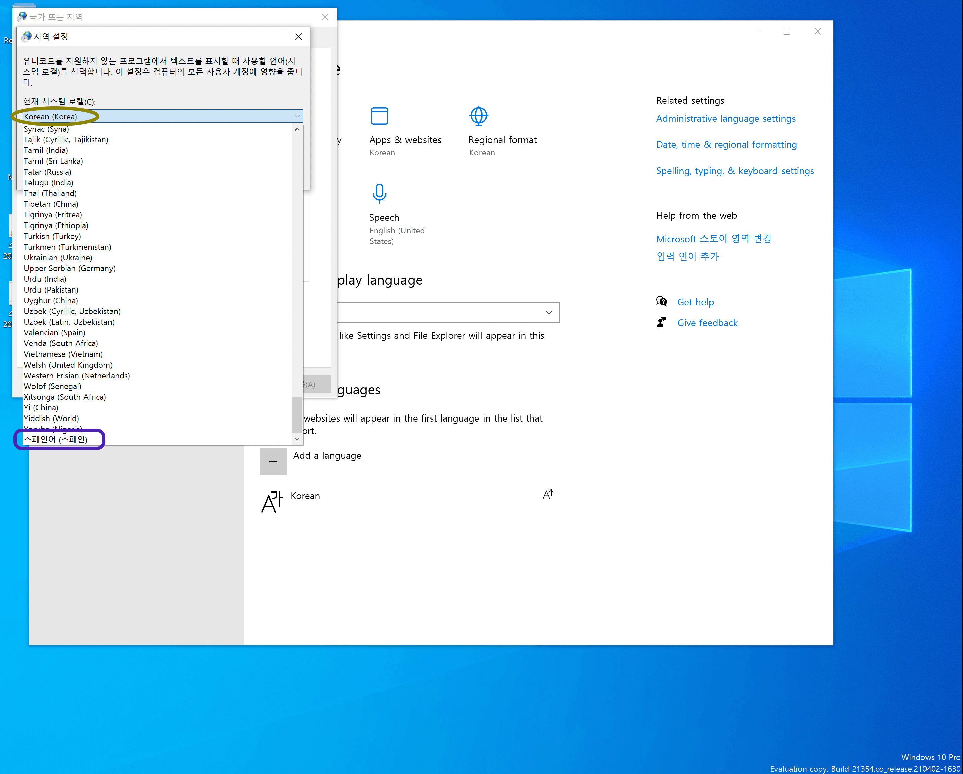Open Date, time & regional formatting link
Viewport: 963px width, 774px height.
726,144
